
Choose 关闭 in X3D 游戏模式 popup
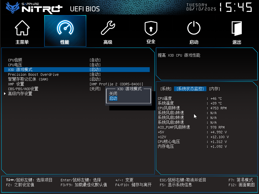[x=113, y=94]
